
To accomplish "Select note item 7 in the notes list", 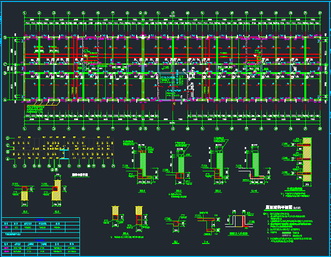I will tap(289, 240).
